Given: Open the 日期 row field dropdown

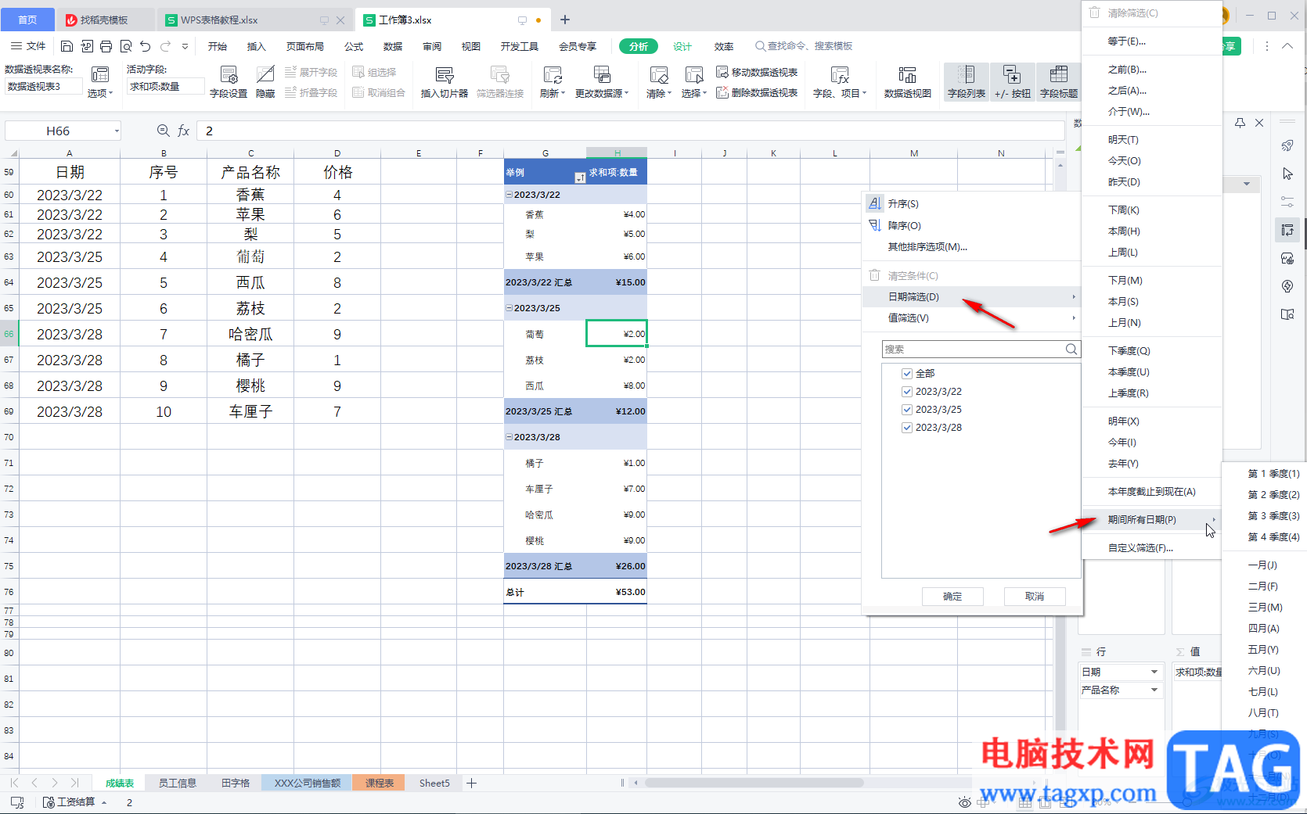Looking at the screenshot, I should coord(1154,672).
